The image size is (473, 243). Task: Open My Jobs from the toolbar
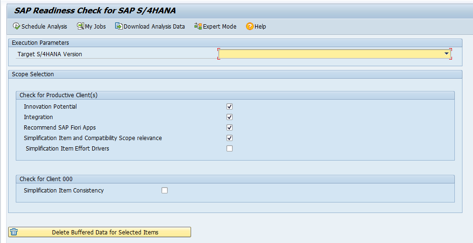pos(91,26)
